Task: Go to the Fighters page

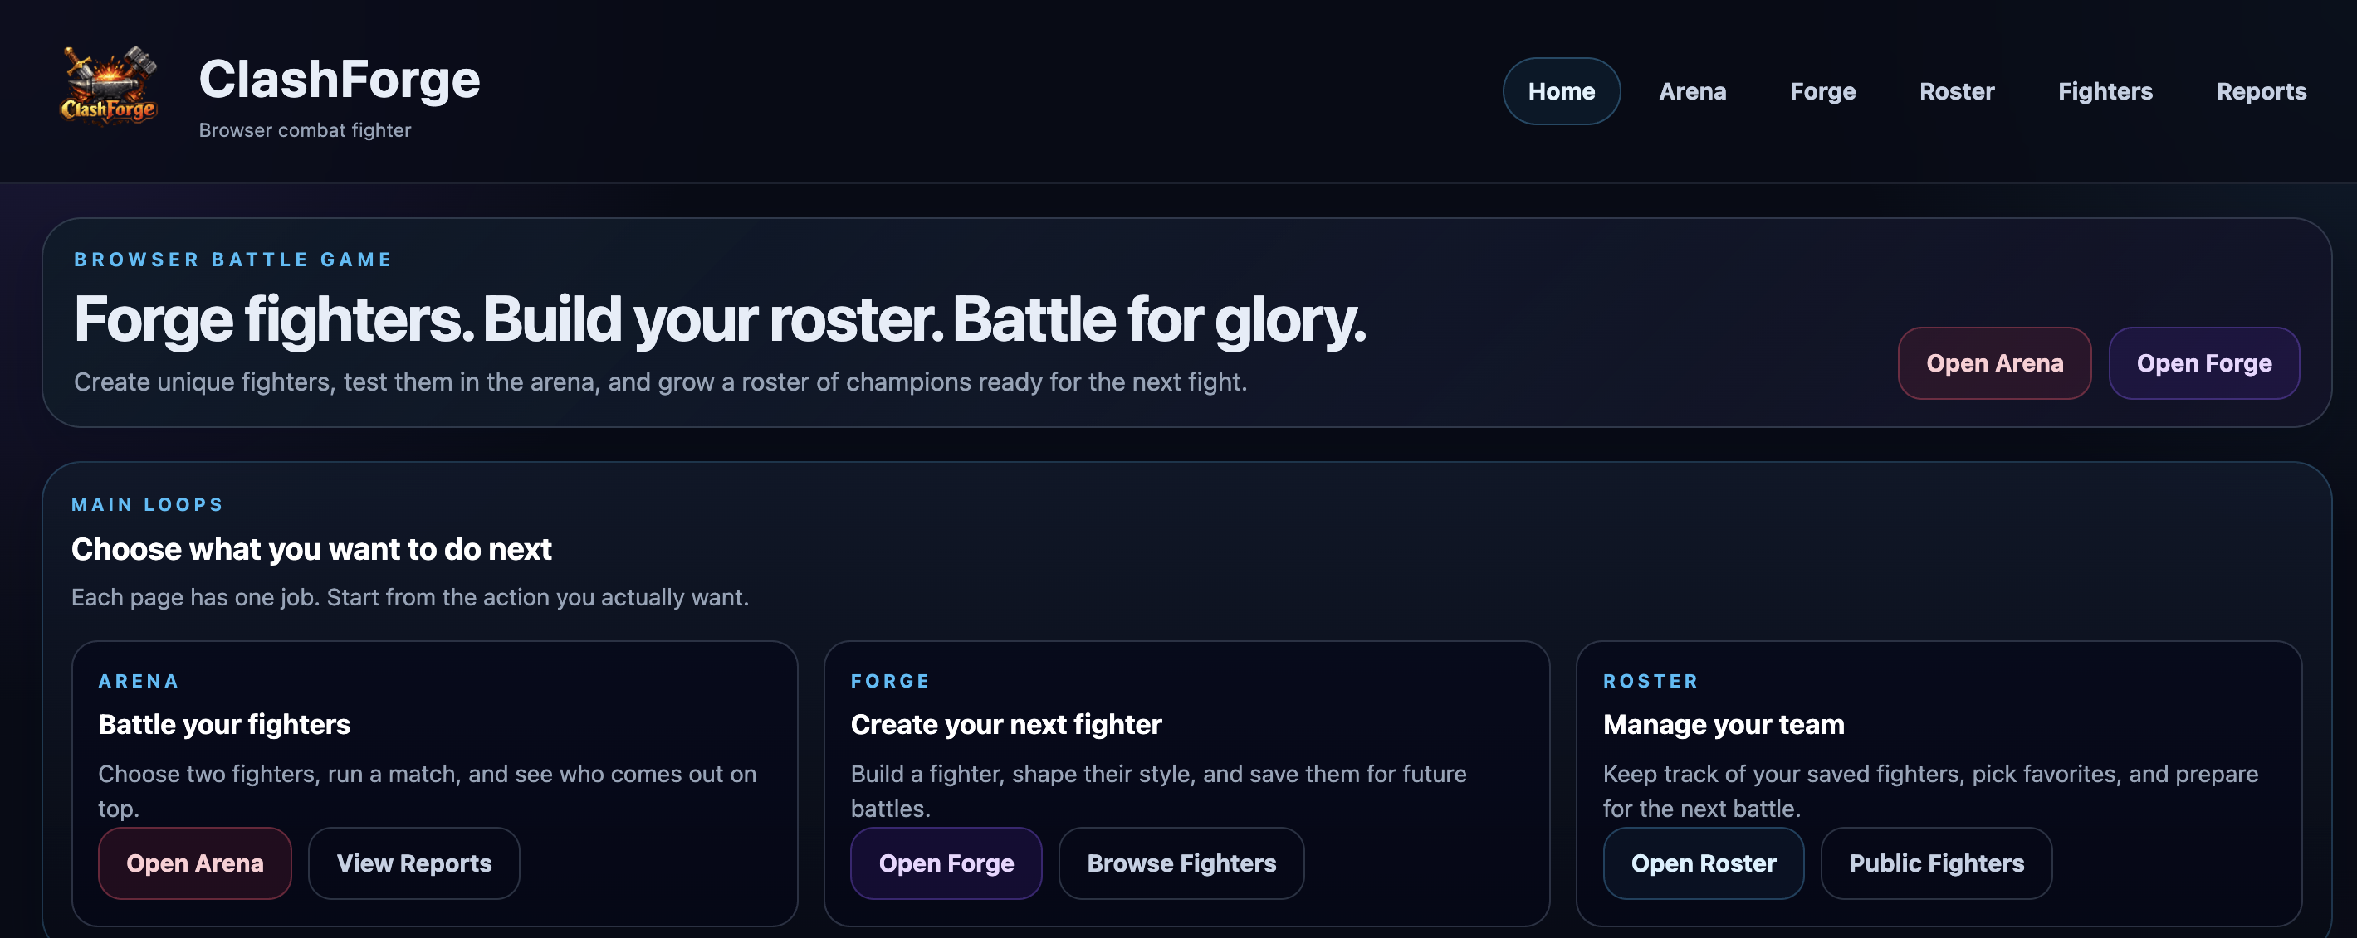Action: [x=2105, y=90]
